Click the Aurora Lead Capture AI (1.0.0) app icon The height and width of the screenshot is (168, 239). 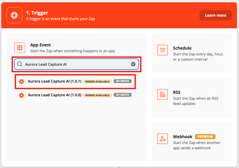(x=21, y=95)
